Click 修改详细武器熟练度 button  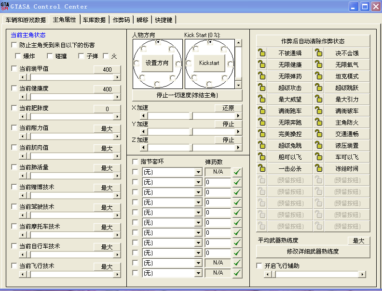click(313, 252)
